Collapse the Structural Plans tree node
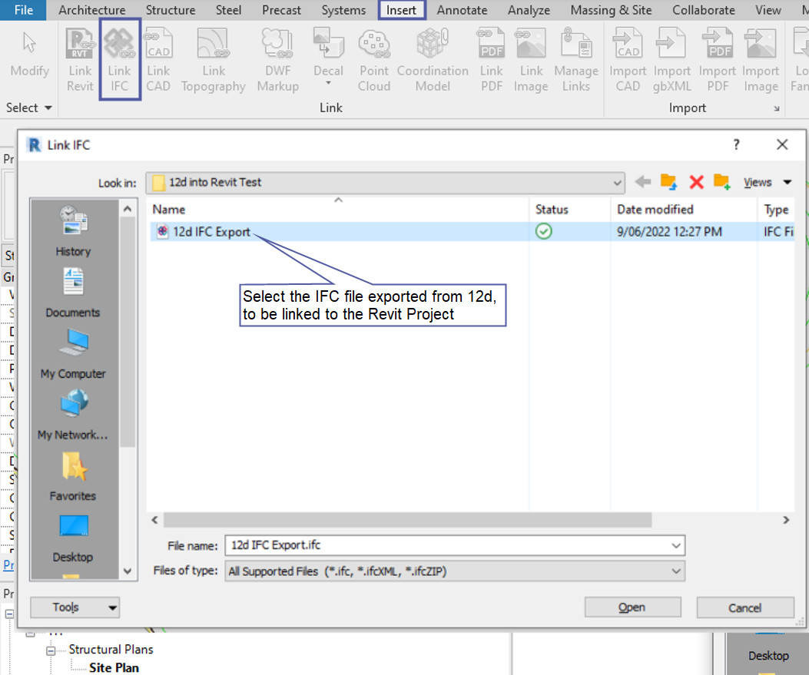The width and height of the screenshot is (809, 675). click(51, 650)
